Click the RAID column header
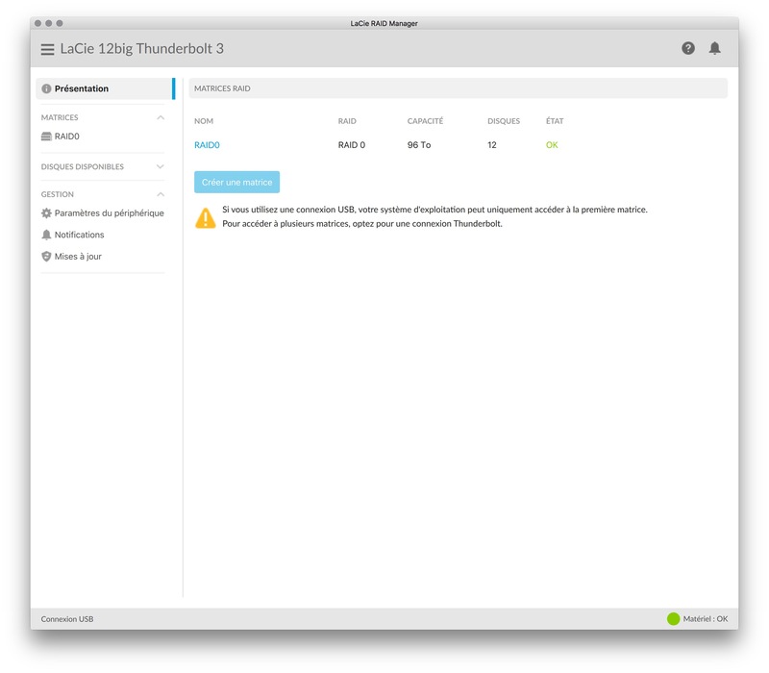The height and width of the screenshot is (673, 769). 347,121
